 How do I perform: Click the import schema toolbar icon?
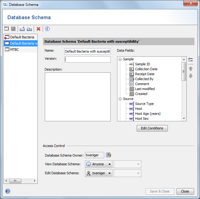pos(29,29)
